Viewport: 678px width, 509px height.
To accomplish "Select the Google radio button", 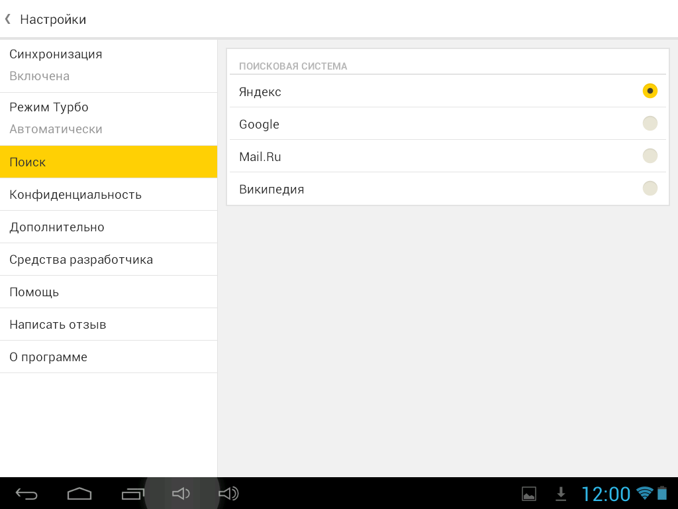I will pyautogui.click(x=650, y=123).
